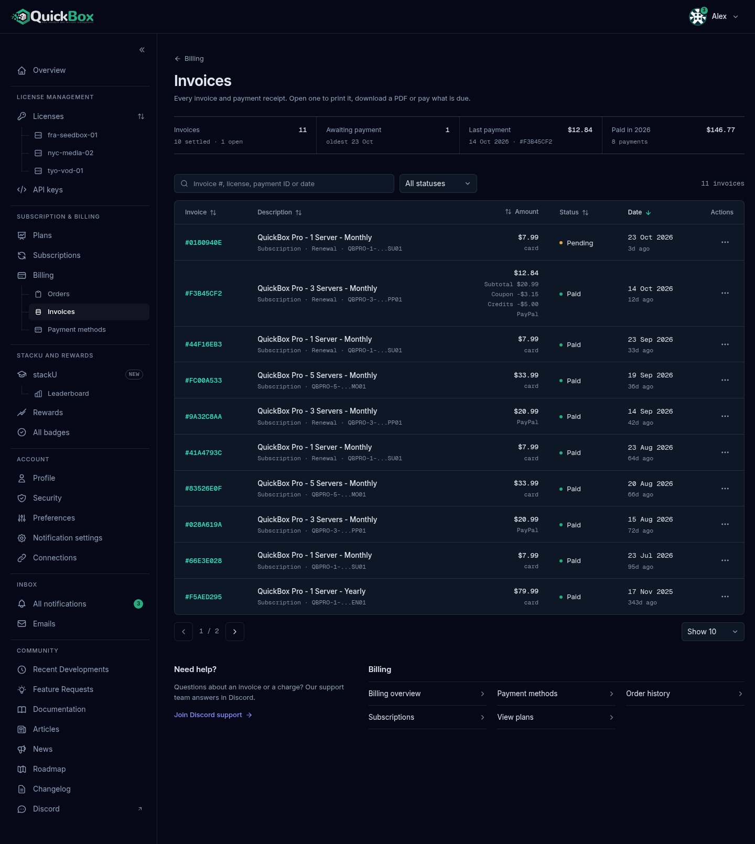The height and width of the screenshot is (844, 755).
Task: Open the Overview sidebar item
Action: [x=80, y=70]
